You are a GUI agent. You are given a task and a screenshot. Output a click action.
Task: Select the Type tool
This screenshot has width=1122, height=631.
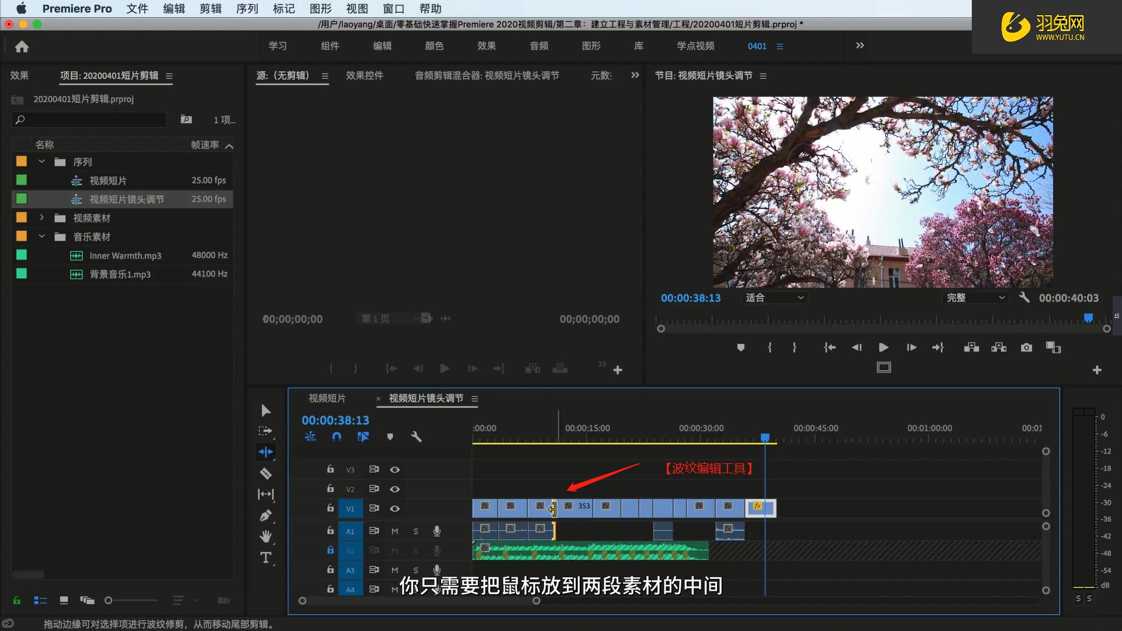pos(265,557)
